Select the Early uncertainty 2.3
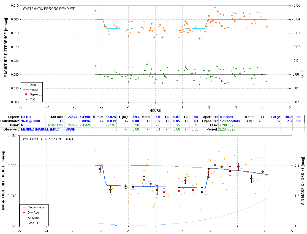 289,121
